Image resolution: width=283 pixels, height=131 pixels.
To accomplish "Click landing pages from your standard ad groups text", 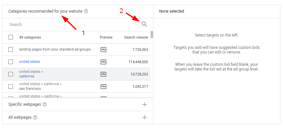I will point(55,49).
